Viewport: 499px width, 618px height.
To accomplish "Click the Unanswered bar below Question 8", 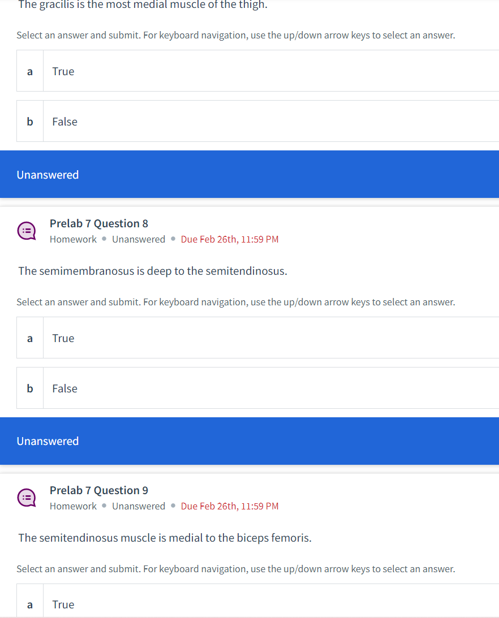I will [x=250, y=441].
